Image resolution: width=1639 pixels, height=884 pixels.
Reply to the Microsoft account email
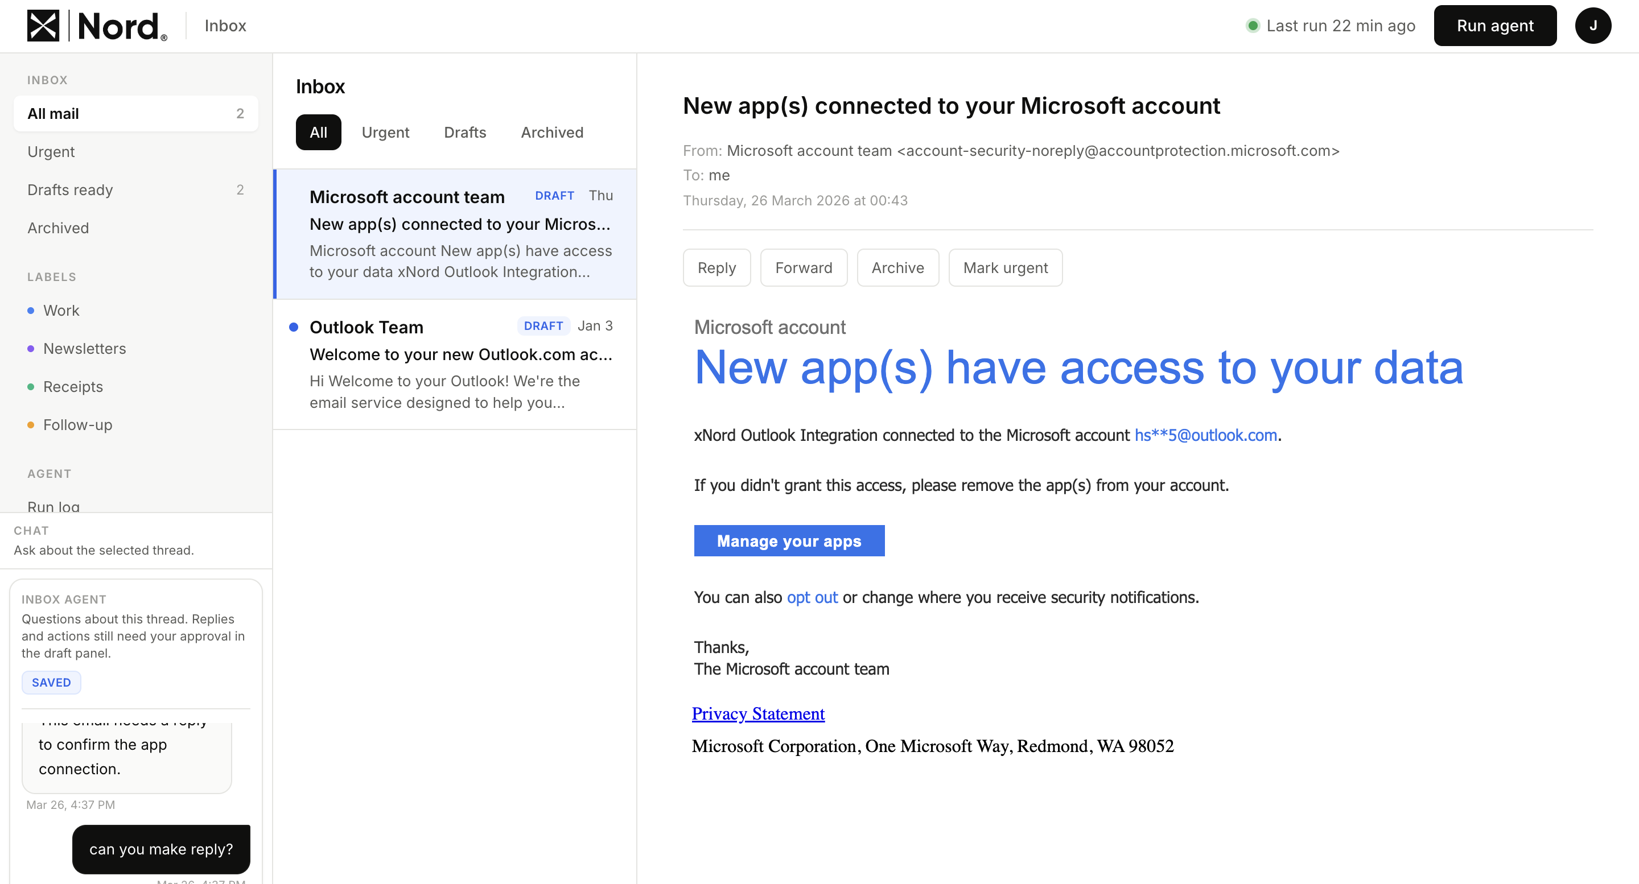[x=716, y=268]
